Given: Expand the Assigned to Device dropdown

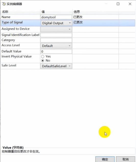Looking at the screenshot, I should coord(56,29).
